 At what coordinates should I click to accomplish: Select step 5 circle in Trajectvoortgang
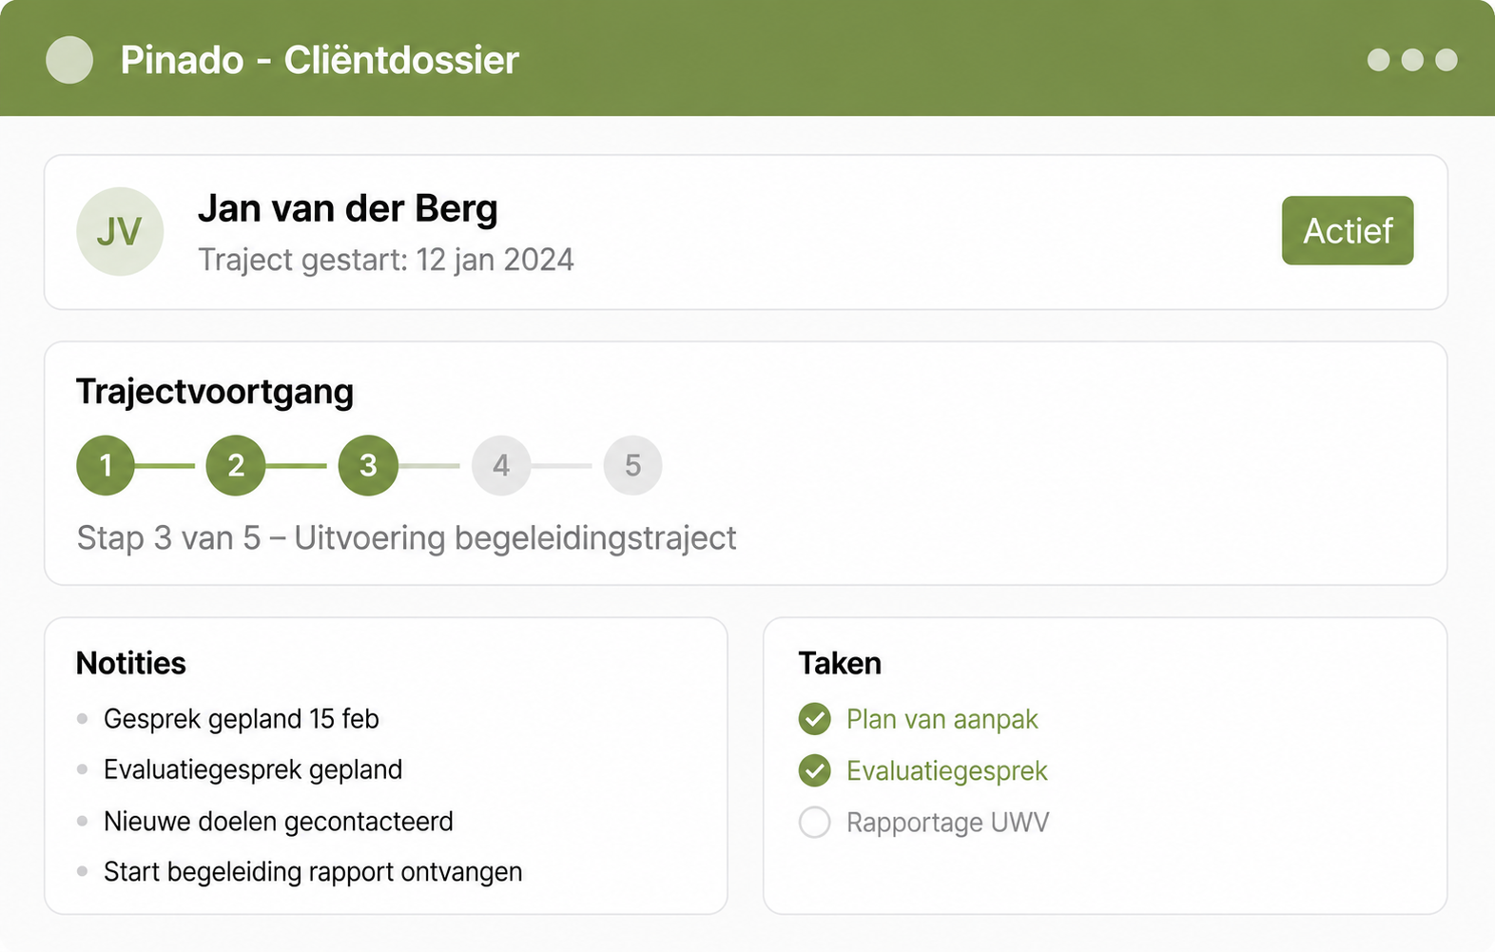(633, 465)
